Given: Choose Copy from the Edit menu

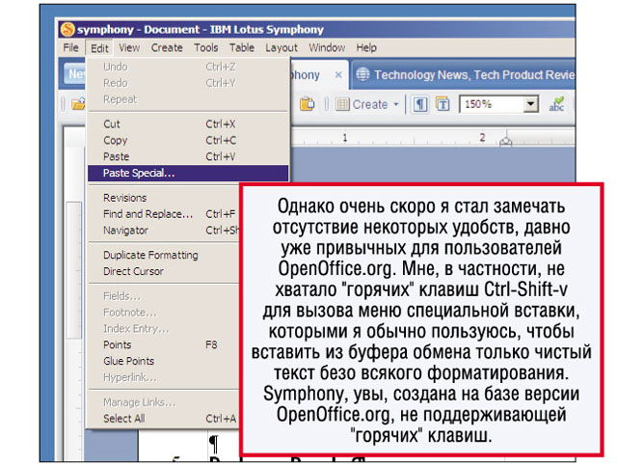Looking at the screenshot, I should [188, 140].
